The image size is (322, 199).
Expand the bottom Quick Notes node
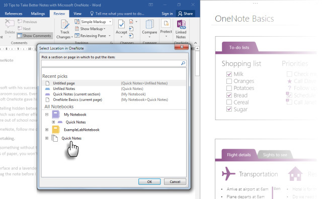pos(47,138)
